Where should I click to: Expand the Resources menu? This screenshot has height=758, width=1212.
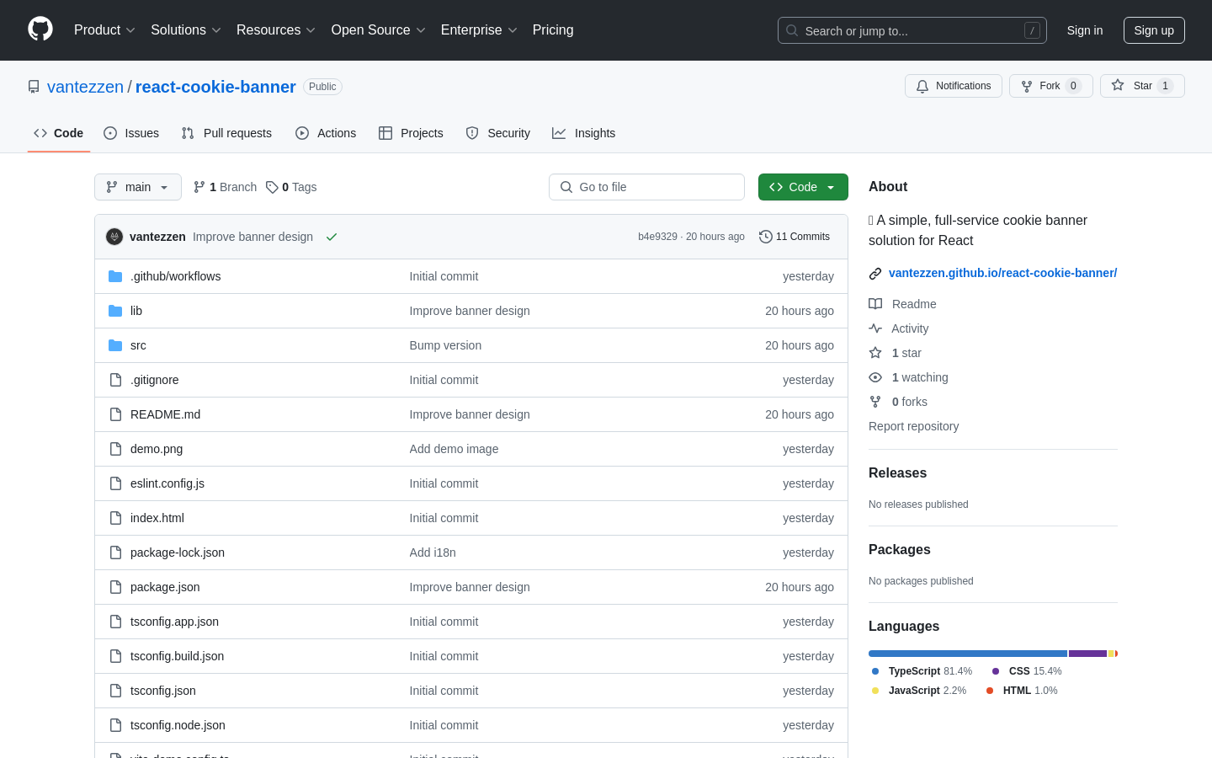pos(276,30)
